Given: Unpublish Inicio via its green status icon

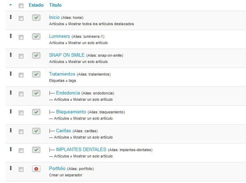Looking at the screenshot, I should tap(36, 17).
